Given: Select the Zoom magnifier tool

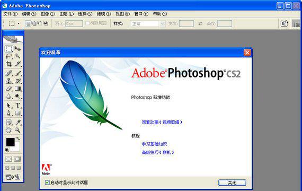Looking at the screenshot, I should click(17, 130).
